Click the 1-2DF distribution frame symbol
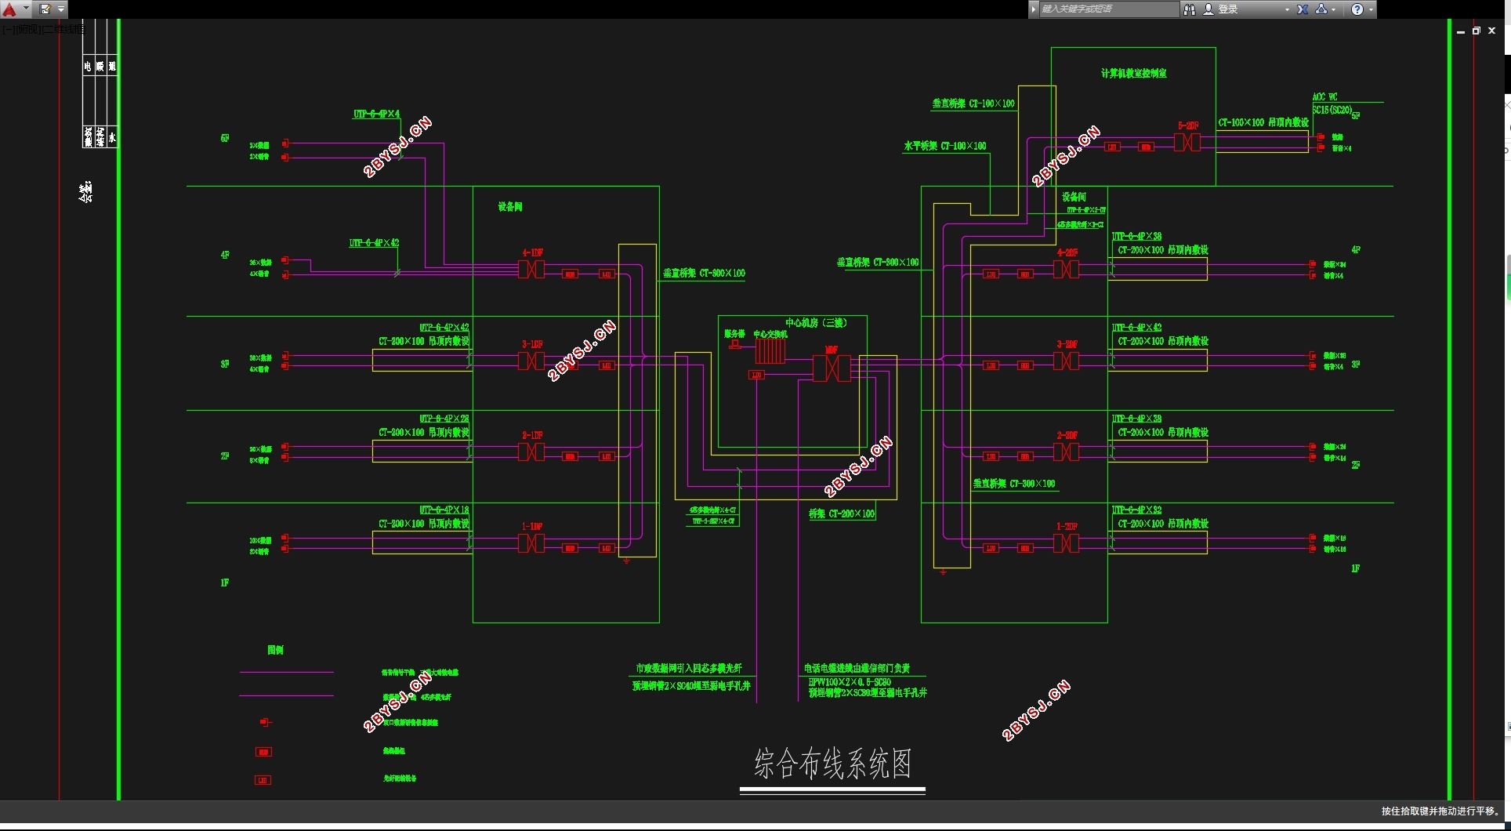 pyautogui.click(x=1066, y=543)
